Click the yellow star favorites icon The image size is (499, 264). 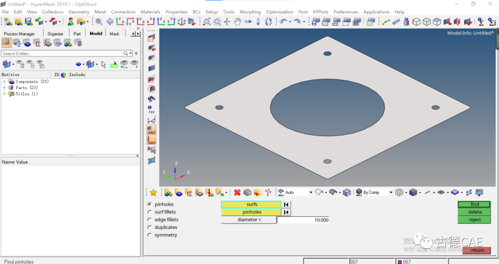(x=153, y=193)
